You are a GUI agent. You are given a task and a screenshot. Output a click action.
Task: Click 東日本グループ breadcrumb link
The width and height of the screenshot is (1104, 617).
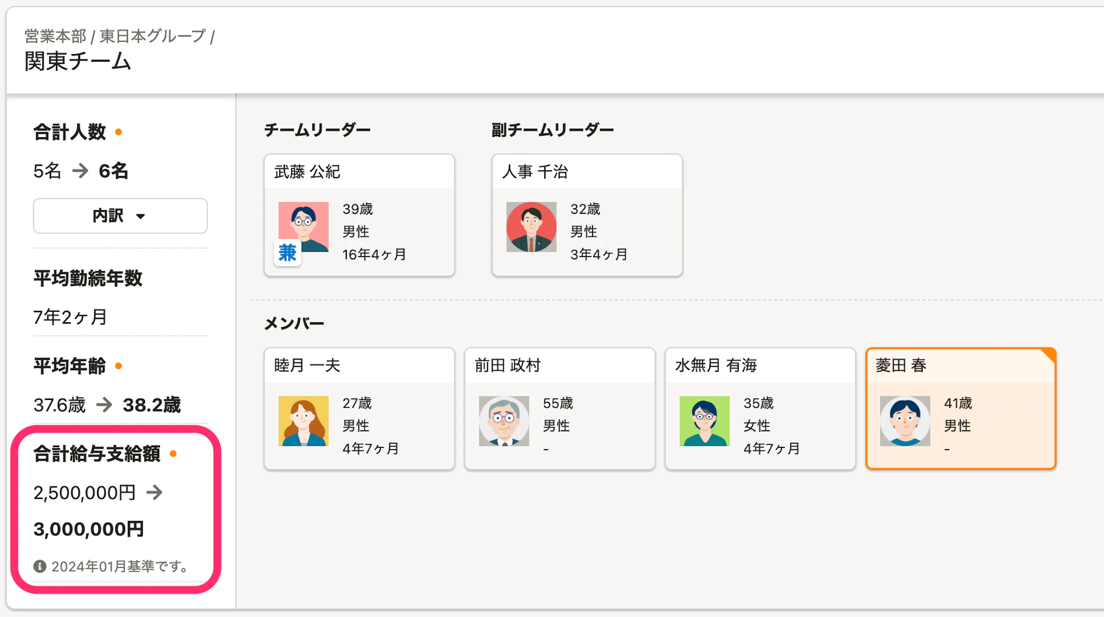tap(153, 36)
